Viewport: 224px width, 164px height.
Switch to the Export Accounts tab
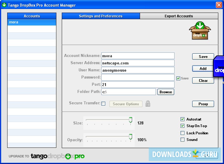click(179, 16)
